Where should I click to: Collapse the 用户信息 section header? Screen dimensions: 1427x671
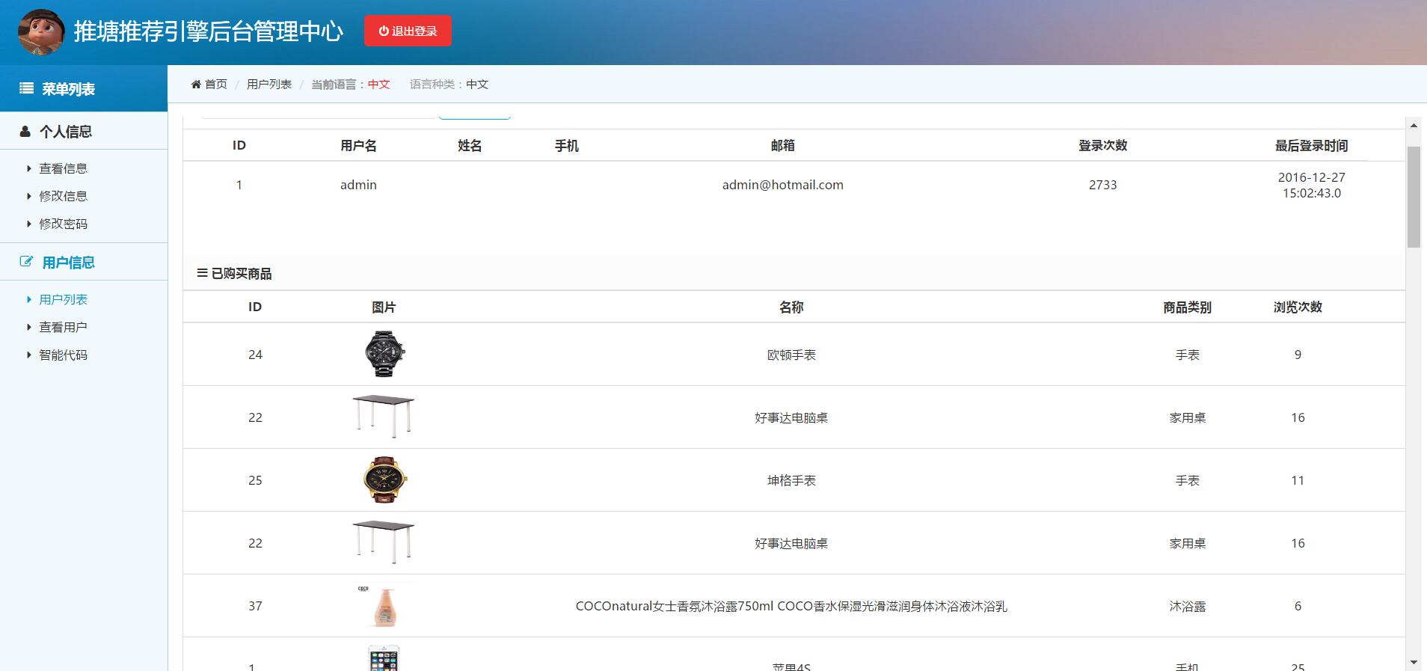[84, 262]
